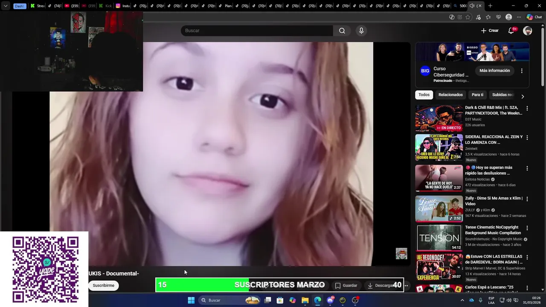Switch to the Instagram browser tab
This screenshot has height=307, width=546.
coord(123,6)
